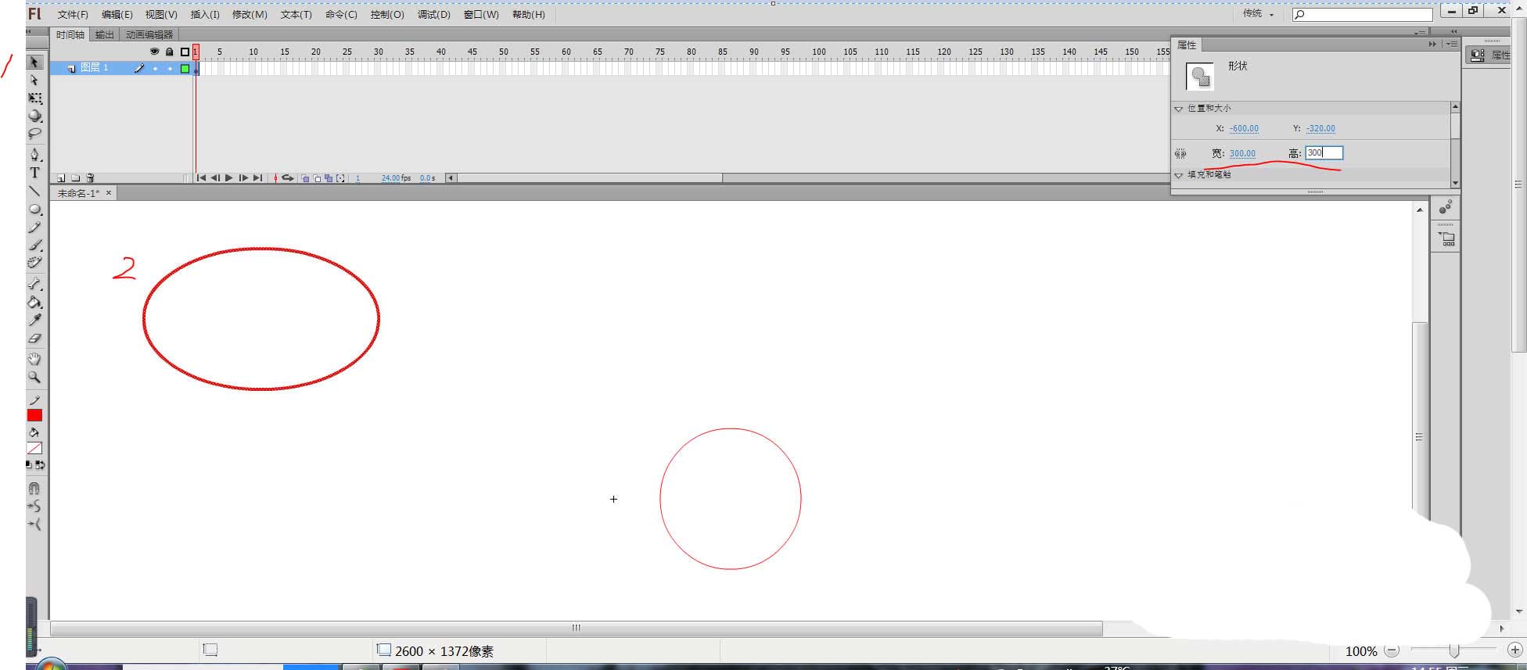Select the Eraser tool
Viewport: 1527px width, 670px height.
[x=34, y=339]
